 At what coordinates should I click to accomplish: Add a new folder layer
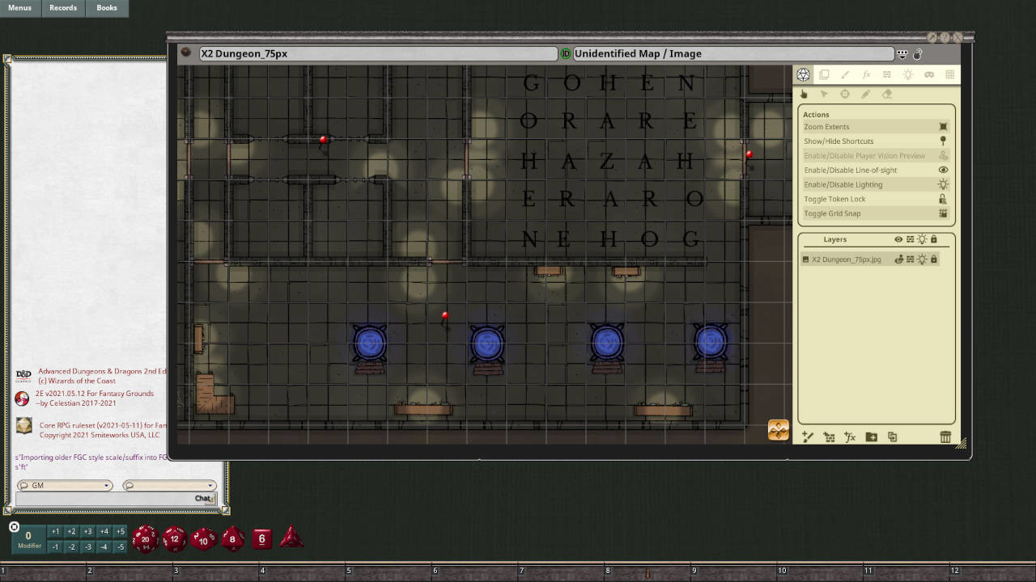tap(871, 437)
